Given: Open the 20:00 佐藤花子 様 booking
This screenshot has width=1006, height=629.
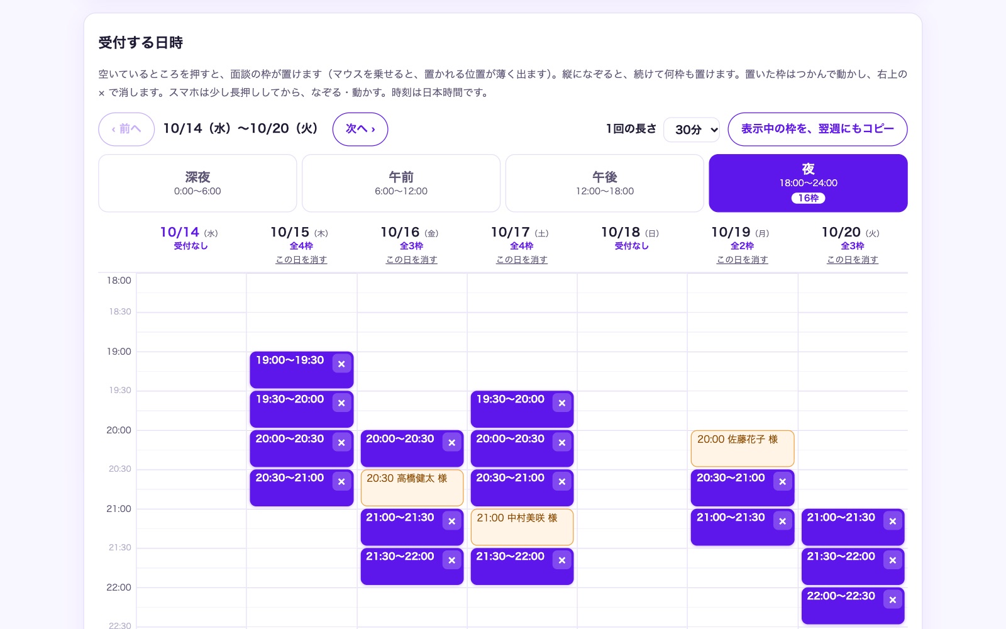Looking at the screenshot, I should pos(743,448).
